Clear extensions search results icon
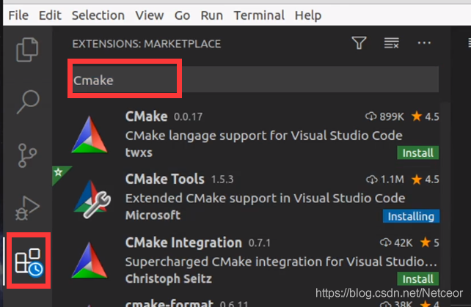471x307 pixels. coord(391,43)
